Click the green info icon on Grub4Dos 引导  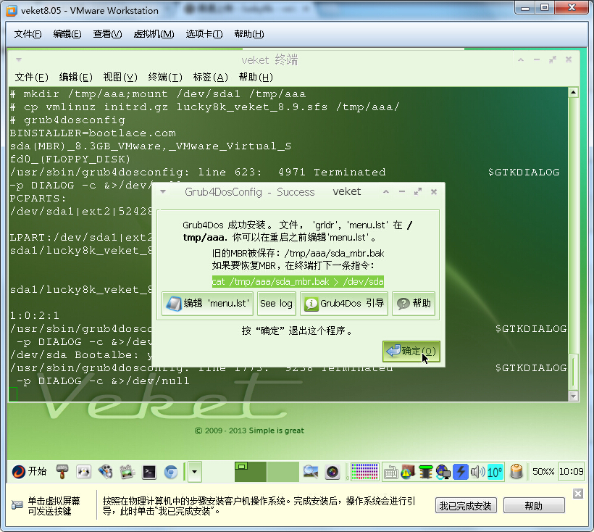pos(311,304)
